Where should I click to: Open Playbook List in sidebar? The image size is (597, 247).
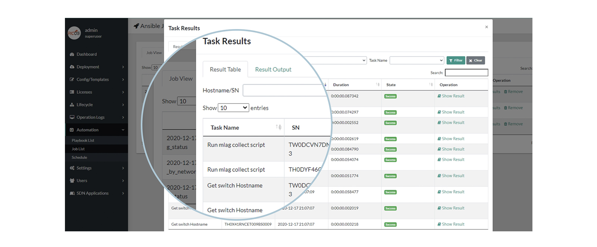(83, 140)
